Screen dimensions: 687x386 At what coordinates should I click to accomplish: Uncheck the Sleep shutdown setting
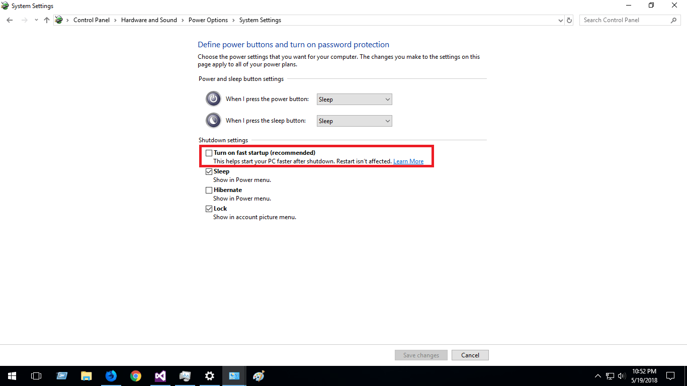(209, 171)
